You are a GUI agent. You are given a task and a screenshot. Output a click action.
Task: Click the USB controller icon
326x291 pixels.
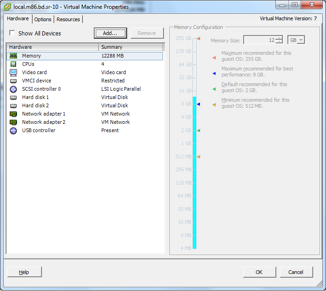[x=13, y=130]
